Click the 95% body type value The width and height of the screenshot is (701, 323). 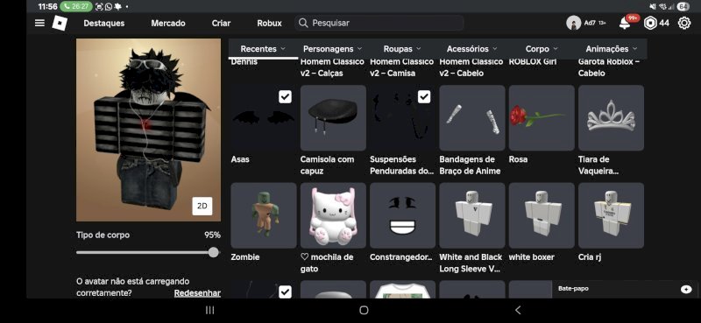pyautogui.click(x=212, y=235)
